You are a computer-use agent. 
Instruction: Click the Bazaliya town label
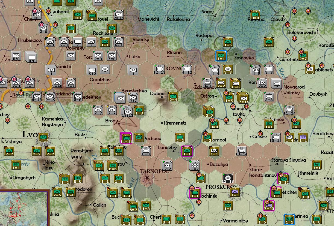219,164
